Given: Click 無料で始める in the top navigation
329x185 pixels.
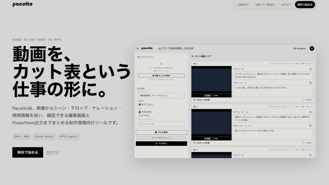Looking at the screenshot, I should click(x=305, y=5).
